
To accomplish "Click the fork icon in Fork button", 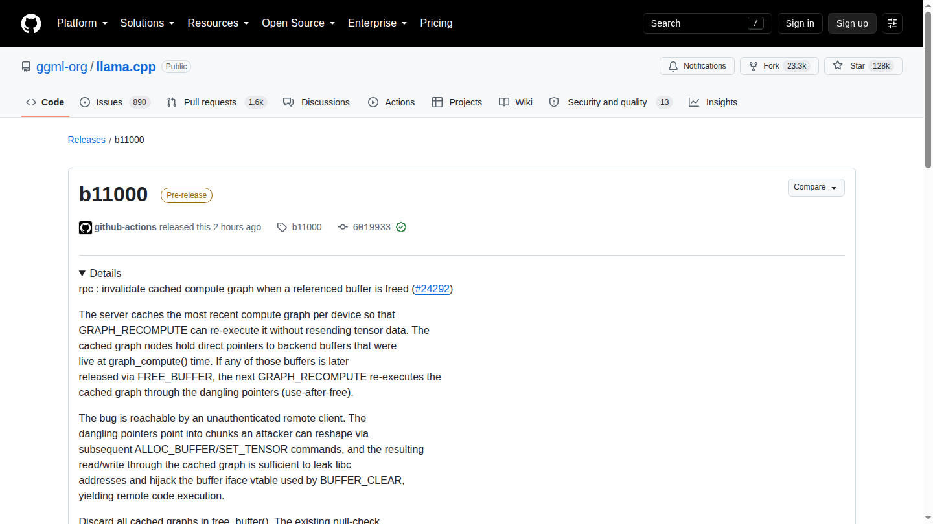I will coord(754,66).
